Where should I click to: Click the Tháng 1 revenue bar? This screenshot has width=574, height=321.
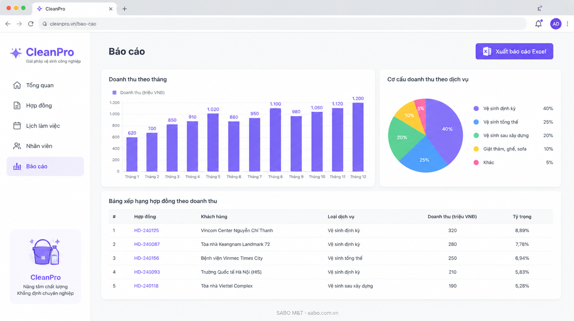(x=132, y=154)
